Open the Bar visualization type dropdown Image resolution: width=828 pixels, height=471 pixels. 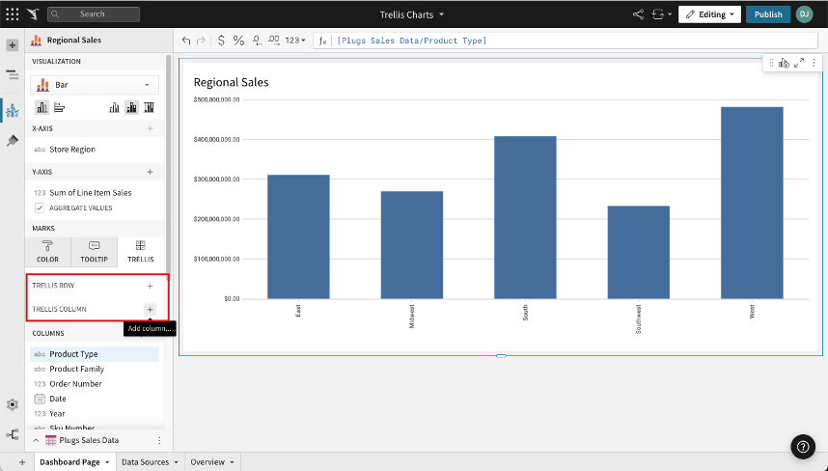[94, 85]
